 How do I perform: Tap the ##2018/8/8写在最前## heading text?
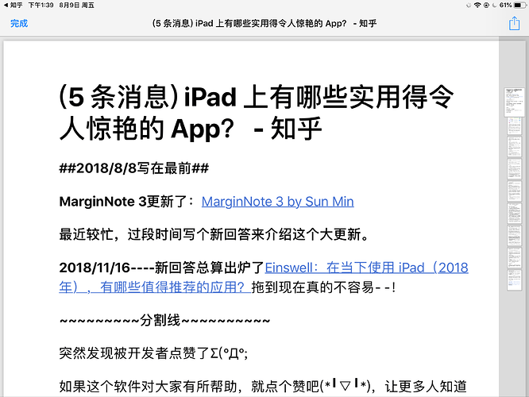[x=134, y=168]
